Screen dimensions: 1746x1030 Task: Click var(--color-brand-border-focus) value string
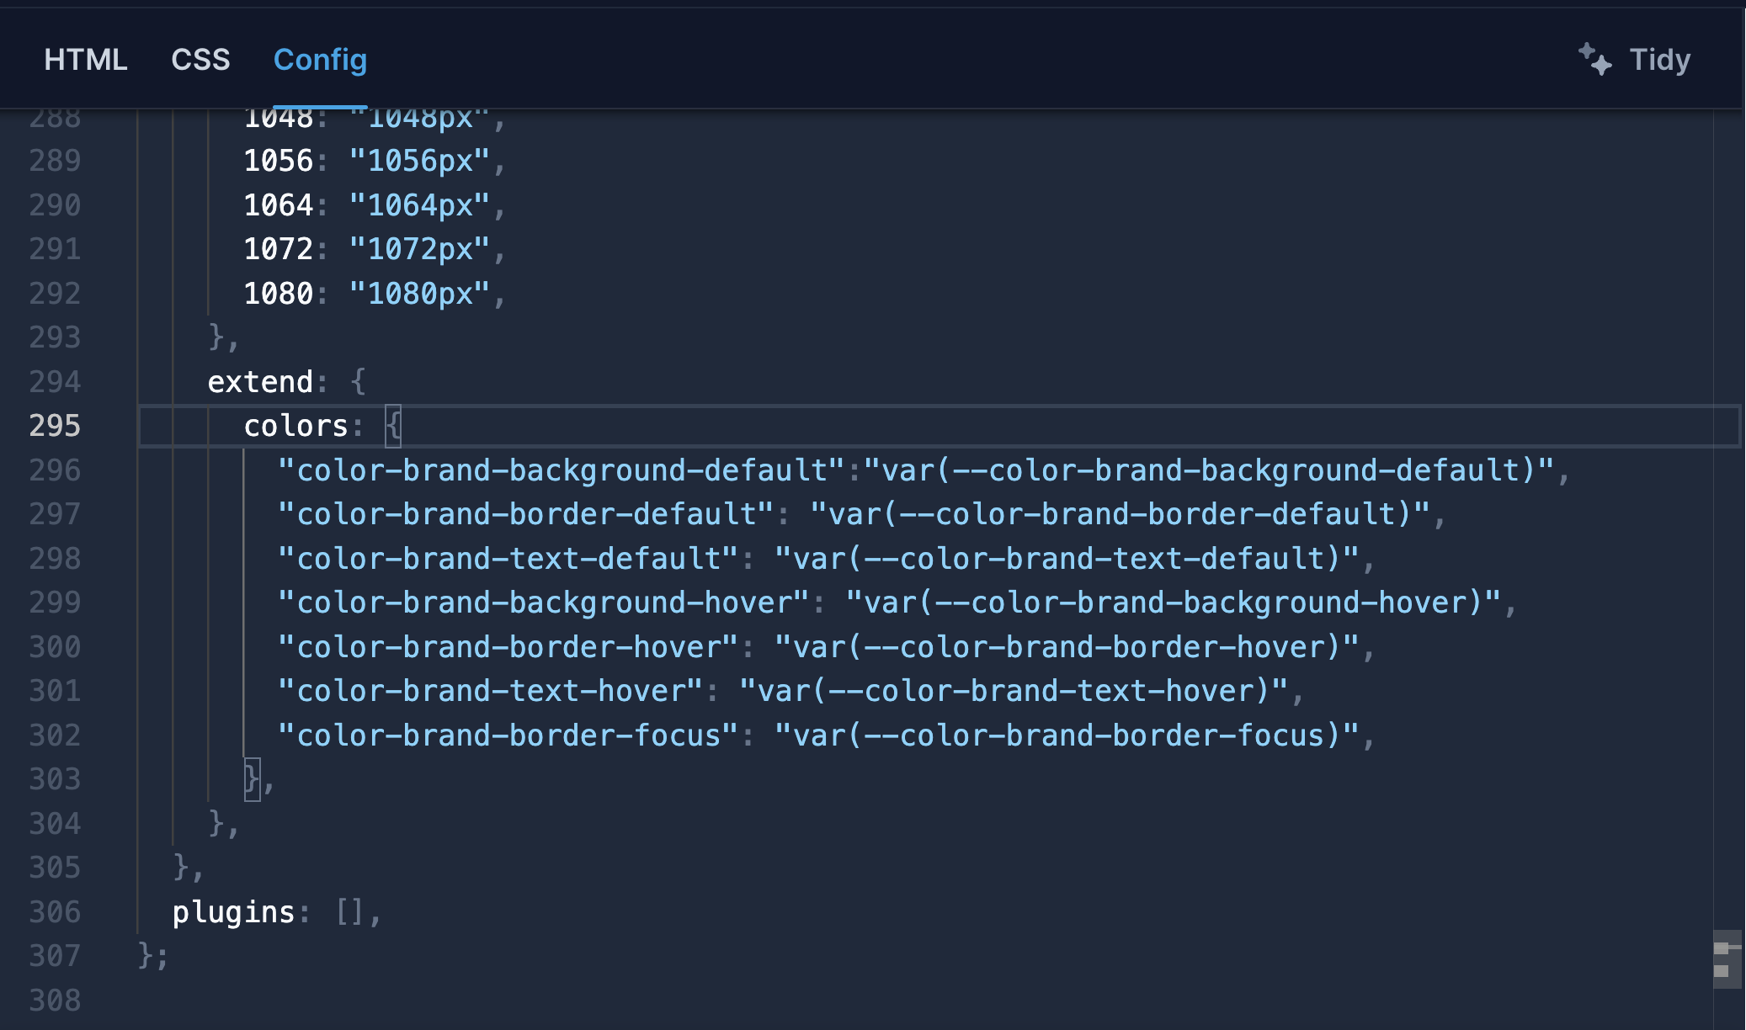(x=1066, y=735)
